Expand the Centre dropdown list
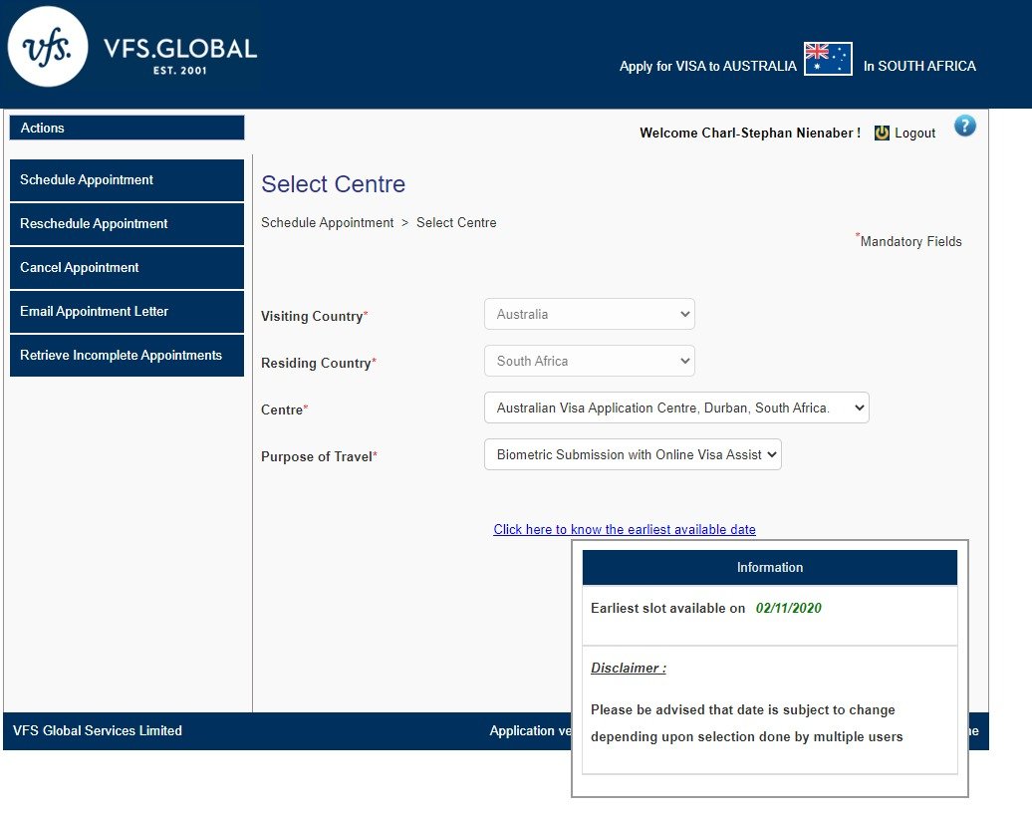The width and height of the screenshot is (1032, 817). pos(676,408)
